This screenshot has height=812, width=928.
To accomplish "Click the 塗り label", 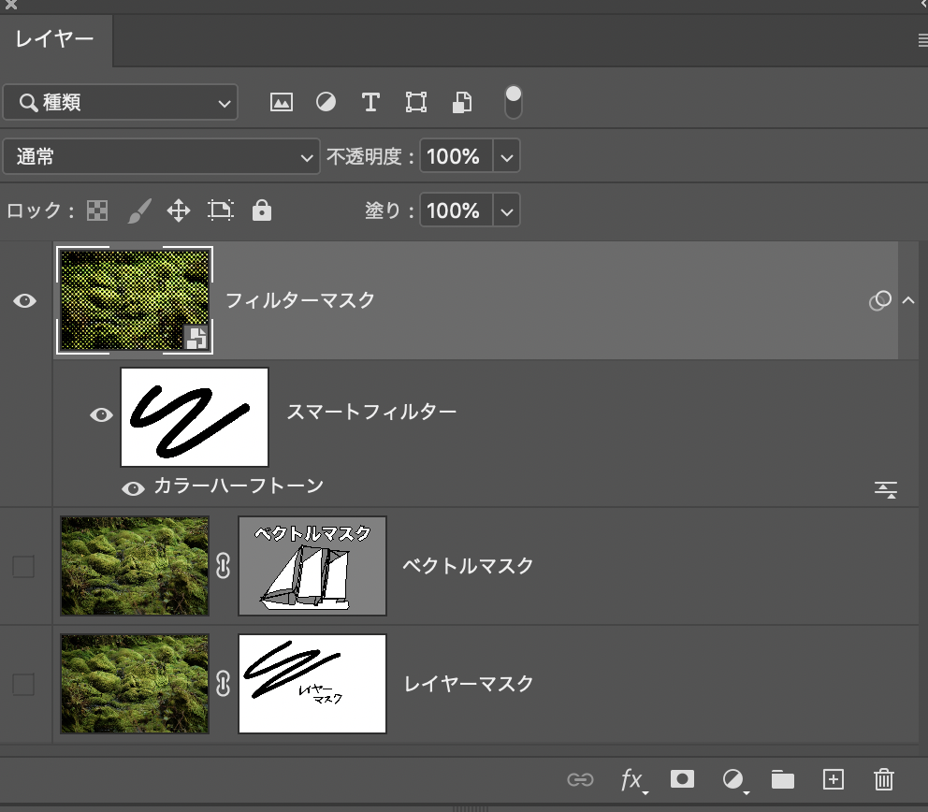I will pos(383,210).
